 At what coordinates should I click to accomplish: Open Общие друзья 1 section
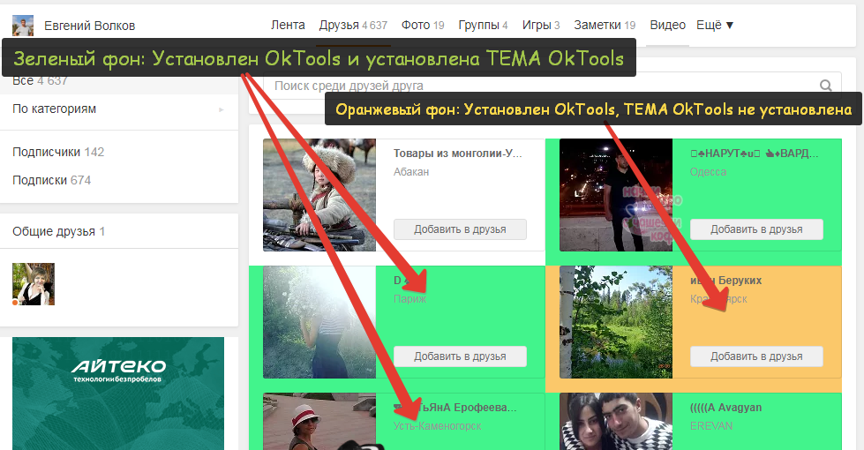(x=59, y=231)
